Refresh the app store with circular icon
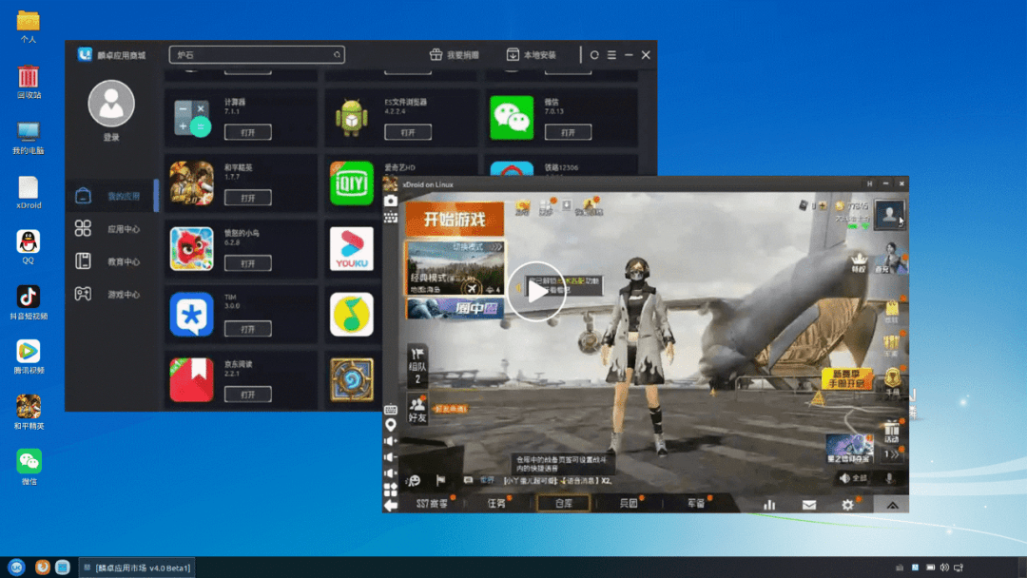Screen dimensions: 1027x578 (594, 55)
